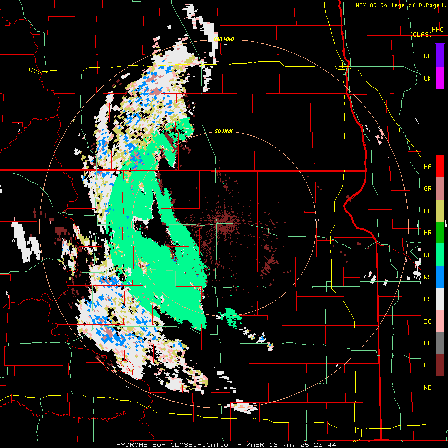Click the ND black legend swatch
448x448 pixels.
(440, 387)
